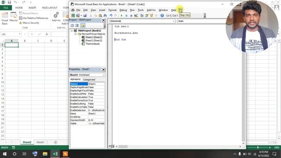Toggle Folders icon in Project panel
This screenshot has width=281, height=158.
pyautogui.click(x=83, y=25)
